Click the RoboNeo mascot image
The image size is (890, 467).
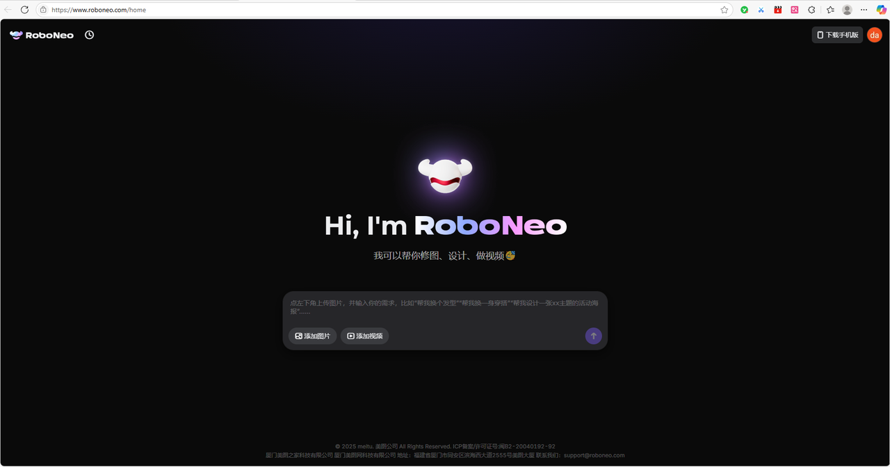(x=445, y=176)
